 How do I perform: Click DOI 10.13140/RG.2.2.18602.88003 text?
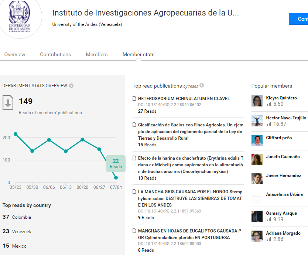tap(170, 244)
